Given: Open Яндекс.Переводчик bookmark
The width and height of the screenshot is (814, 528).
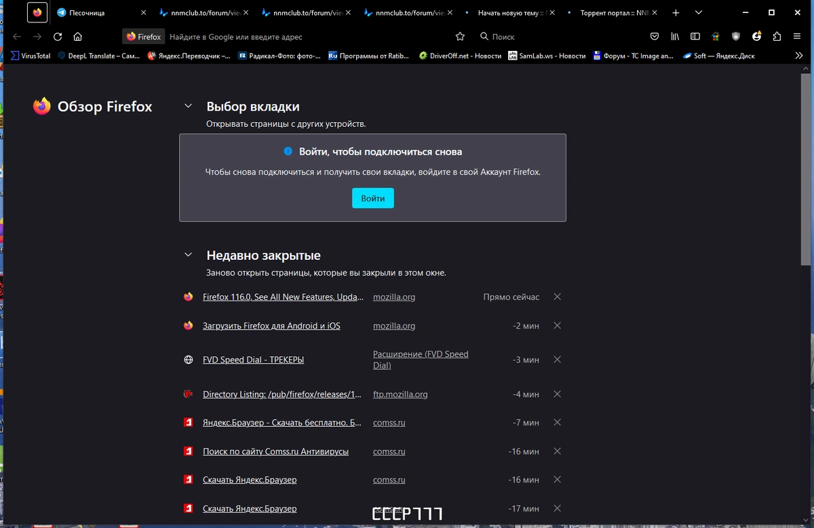Looking at the screenshot, I should [189, 56].
